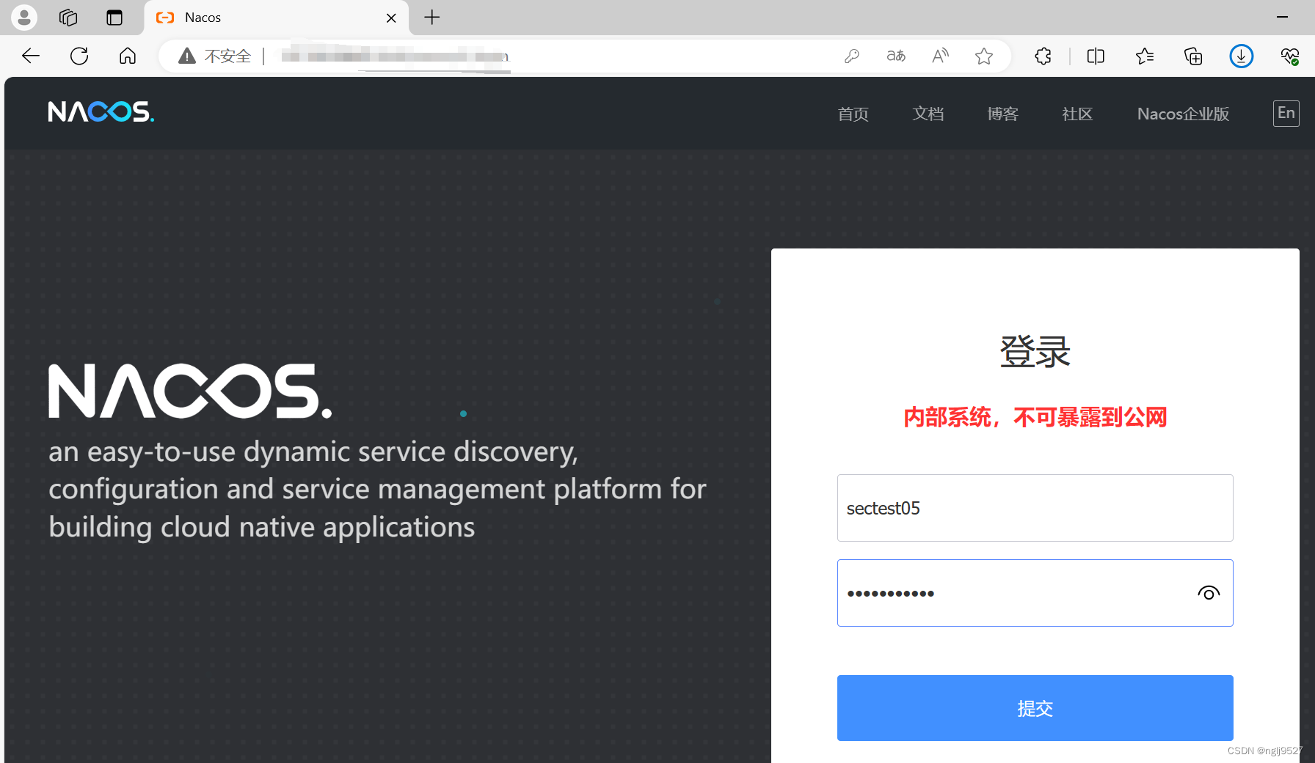Open split screen view
Image resolution: width=1315 pixels, height=763 pixels.
tap(1095, 56)
